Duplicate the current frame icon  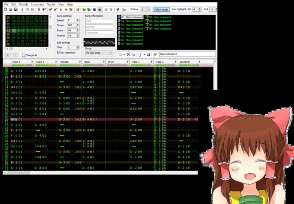pyautogui.click(x=71, y=10)
